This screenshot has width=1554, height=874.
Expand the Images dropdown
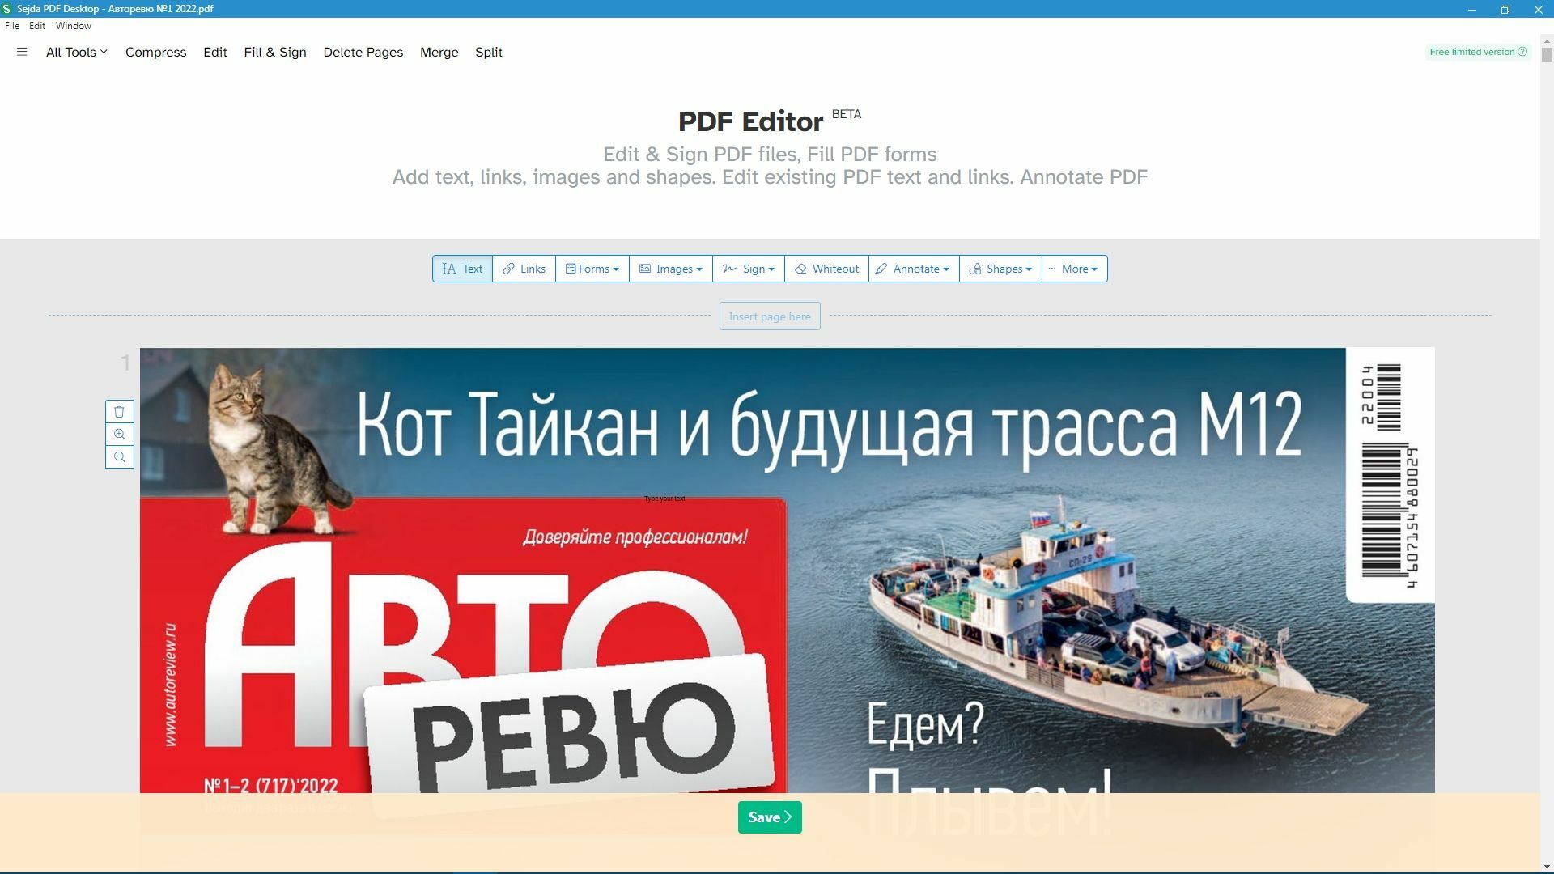point(671,269)
